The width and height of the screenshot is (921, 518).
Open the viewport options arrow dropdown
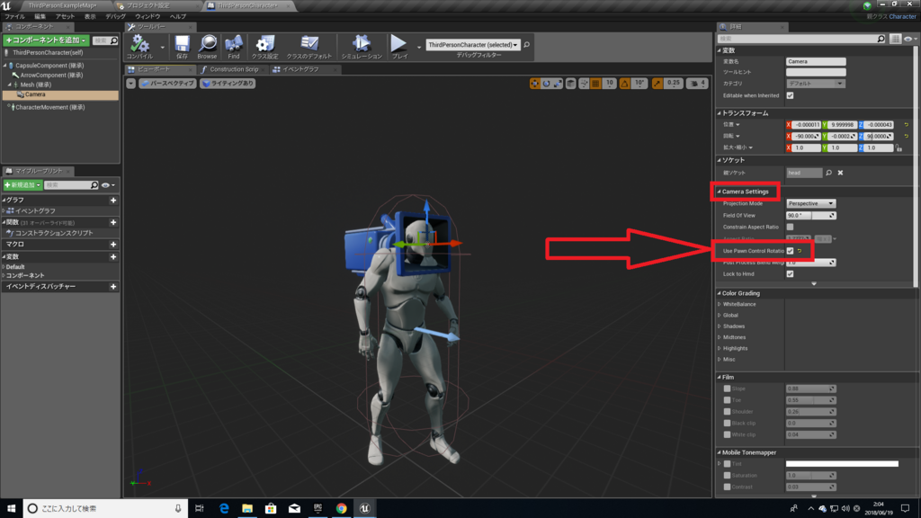tap(131, 84)
